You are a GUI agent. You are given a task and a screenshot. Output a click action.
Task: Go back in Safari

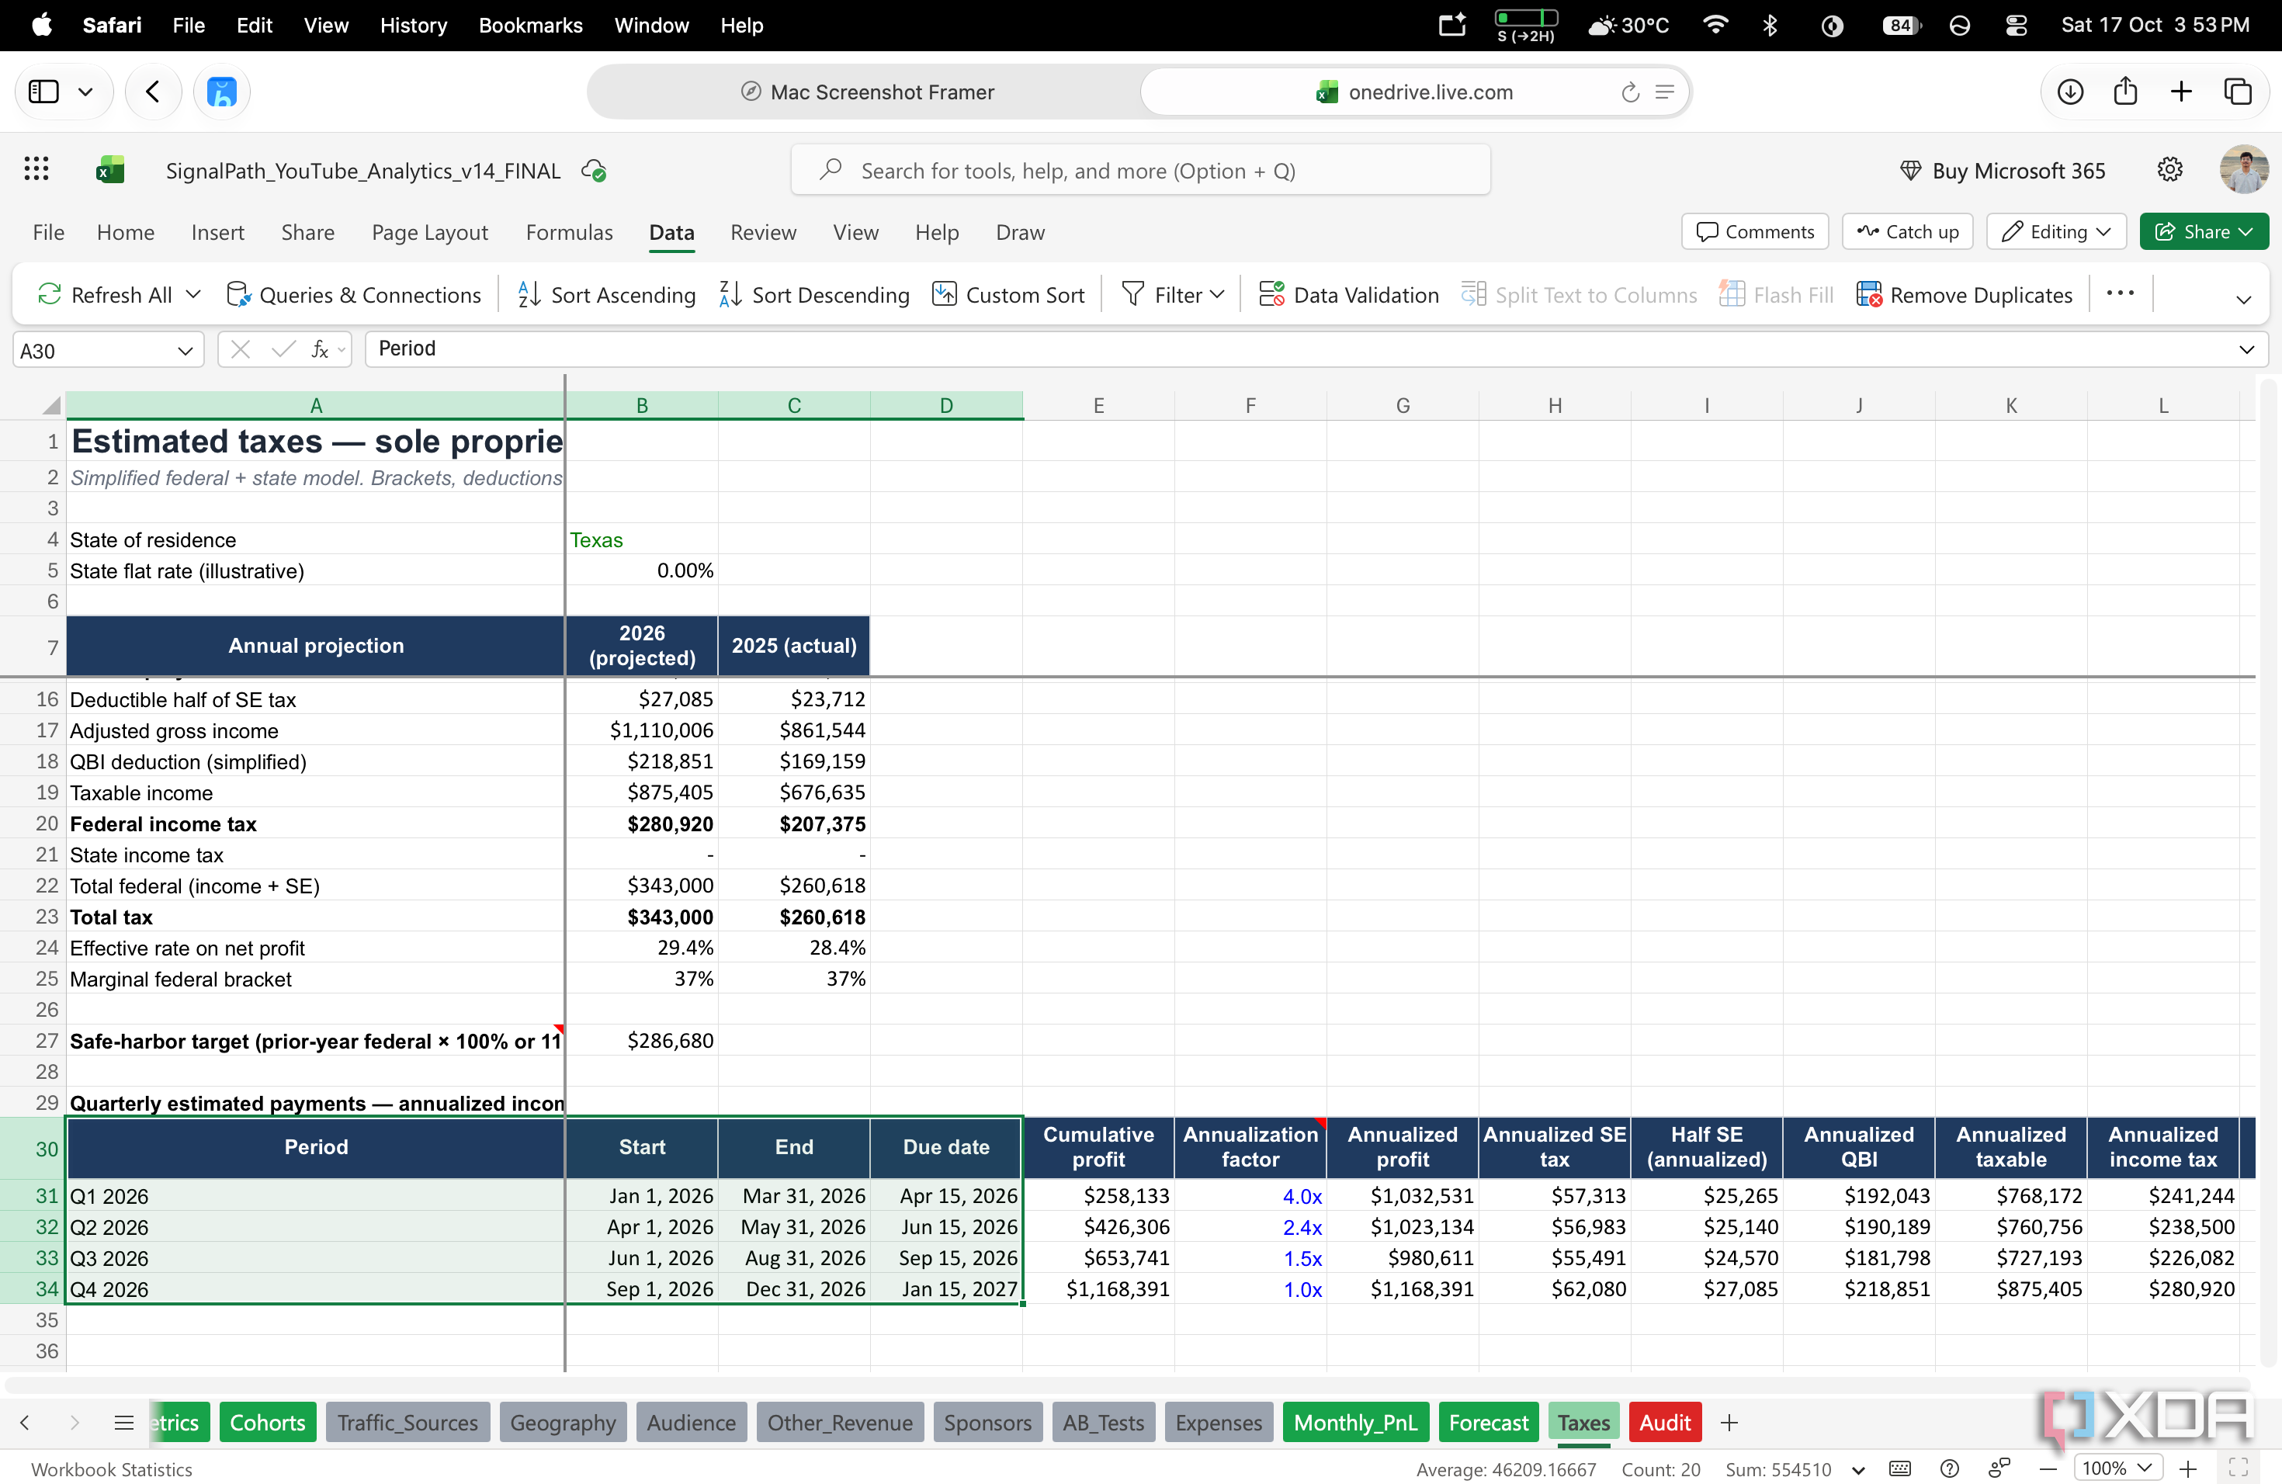pyautogui.click(x=152, y=92)
